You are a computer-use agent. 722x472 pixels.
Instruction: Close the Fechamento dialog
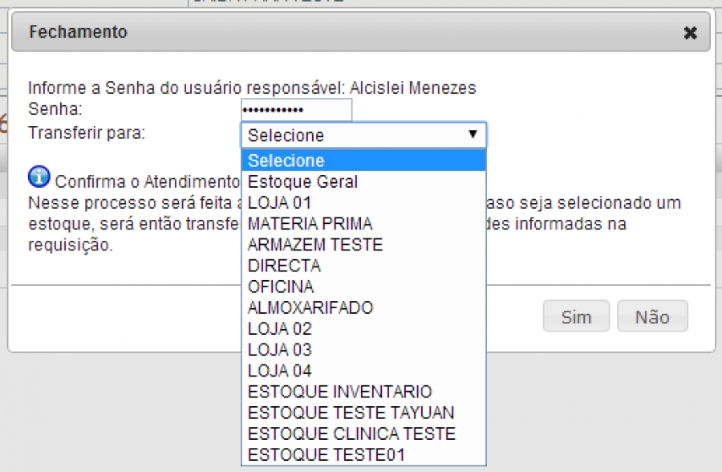click(x=690, y=33)
